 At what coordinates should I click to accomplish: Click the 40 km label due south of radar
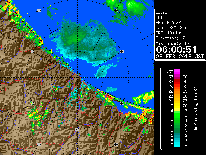[x=77, y=129]
